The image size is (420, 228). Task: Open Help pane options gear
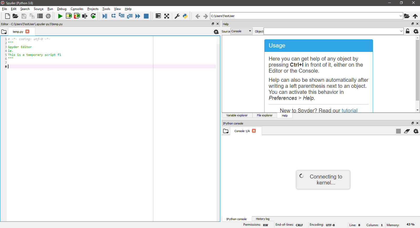pyautogui.click(x=416, y=31)
